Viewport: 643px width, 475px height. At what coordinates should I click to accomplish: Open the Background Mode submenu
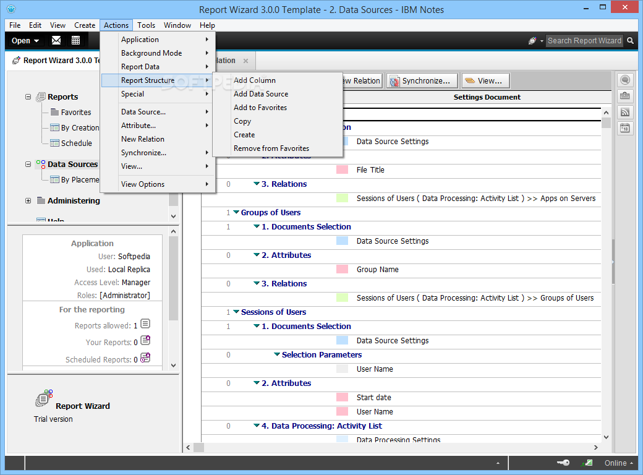[x=158, y=53]
